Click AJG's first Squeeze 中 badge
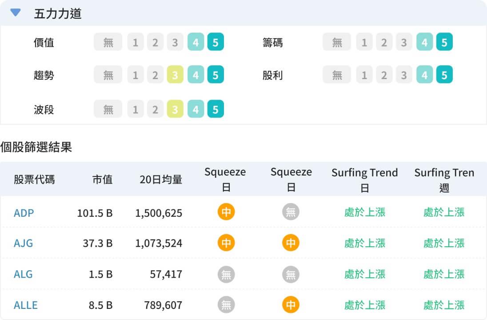The width and height of the screenshot is (487, 320). coord(226,243)
